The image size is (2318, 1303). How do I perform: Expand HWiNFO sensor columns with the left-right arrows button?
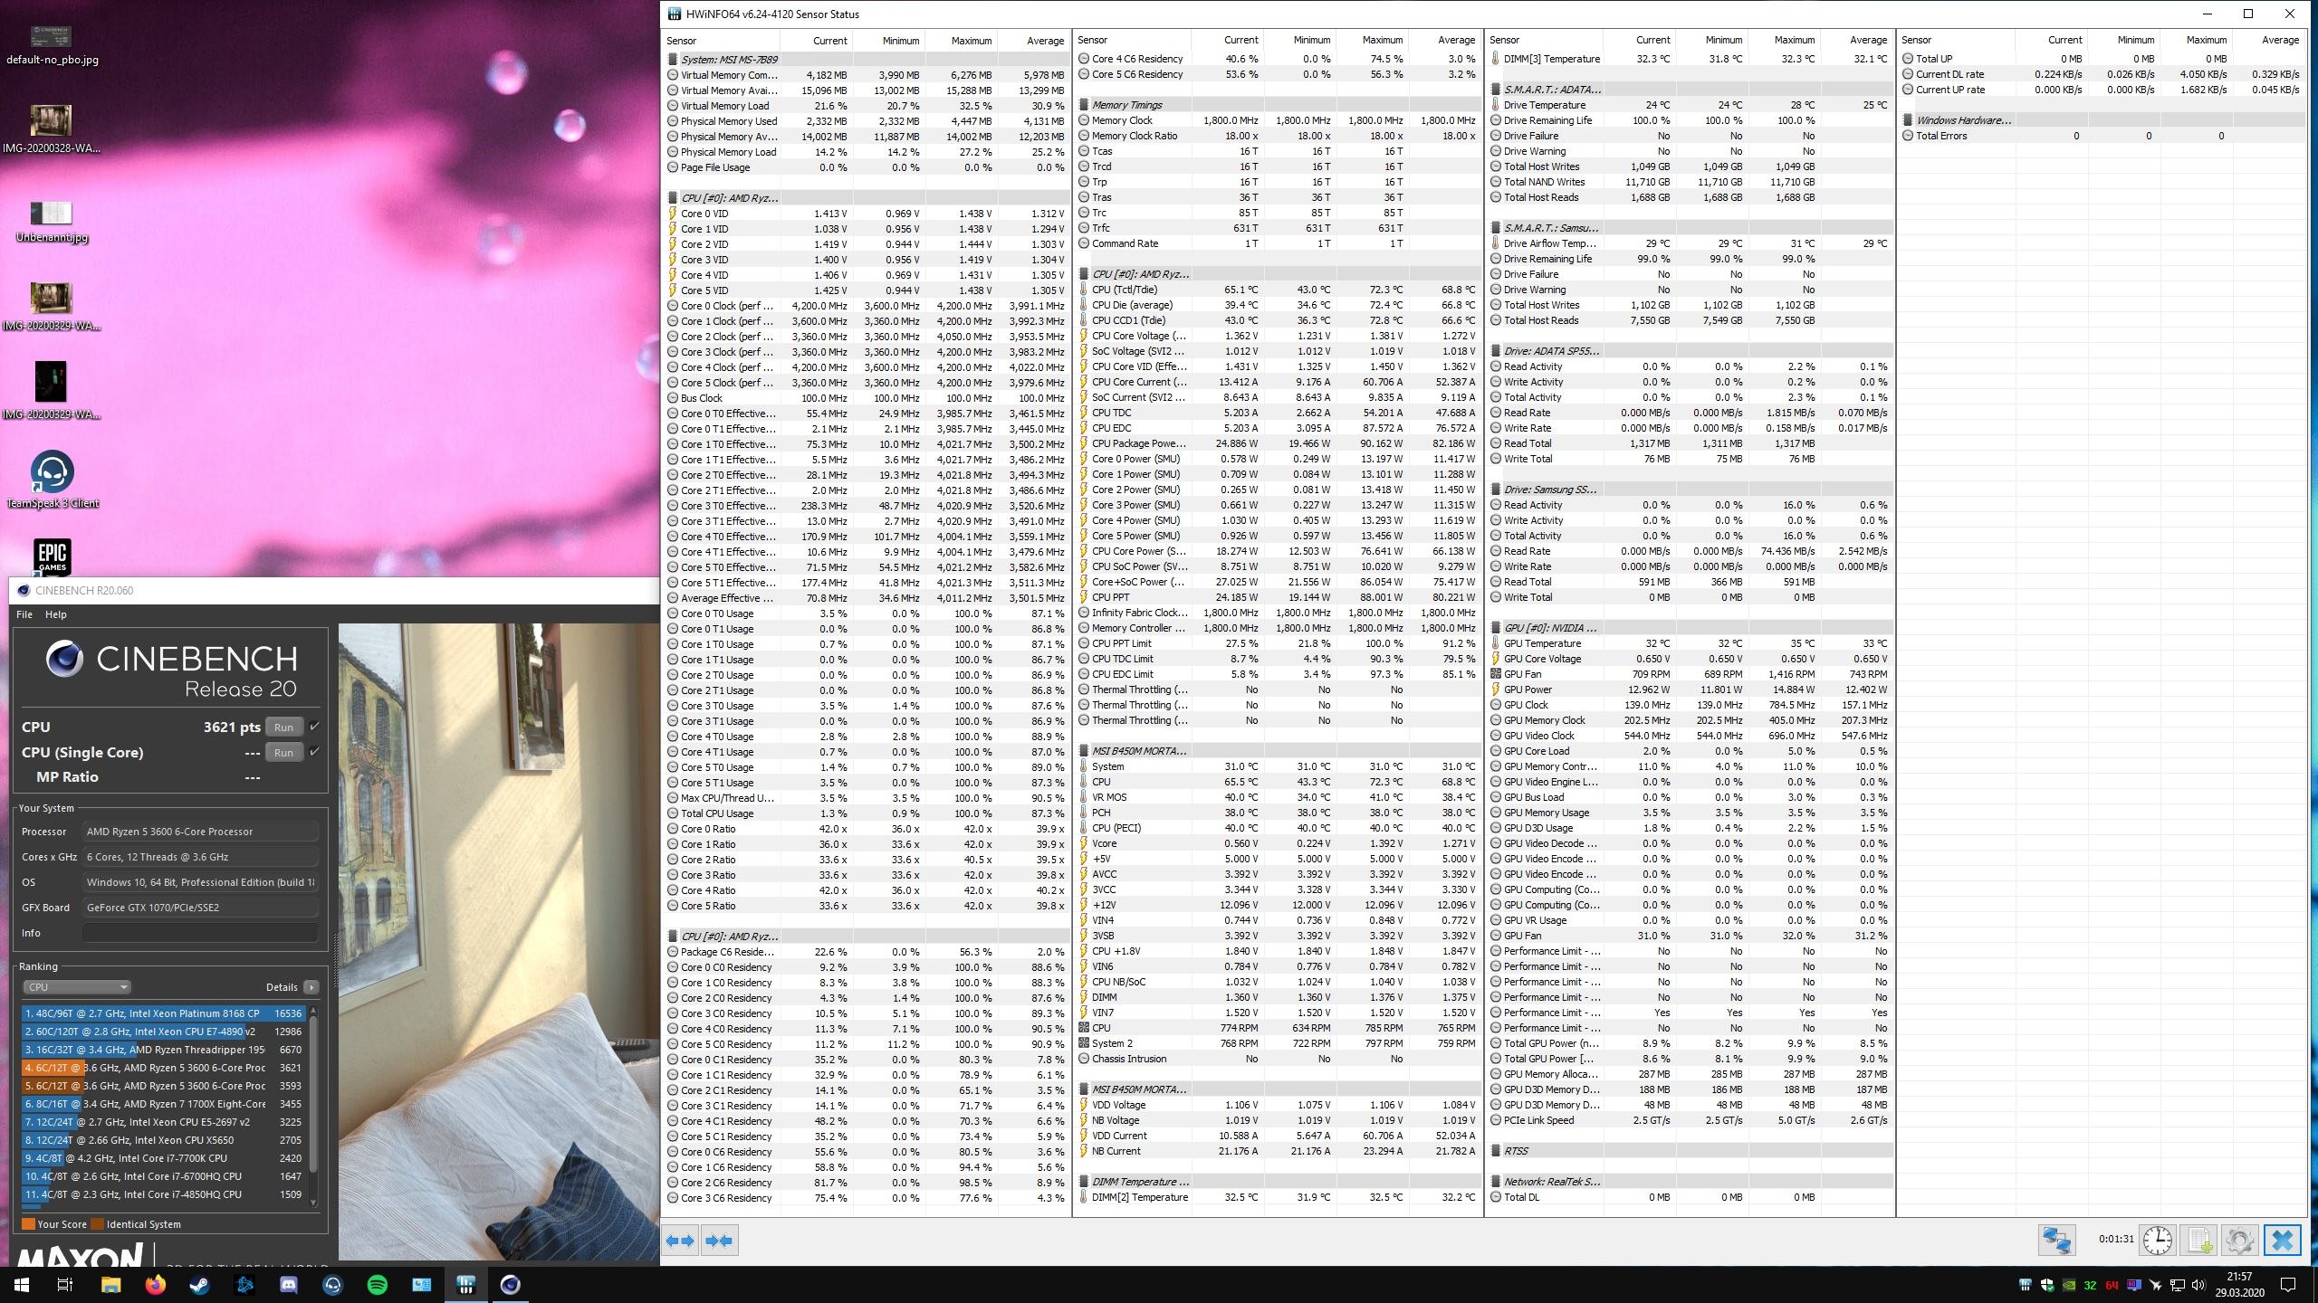(x=680, y=1241)
